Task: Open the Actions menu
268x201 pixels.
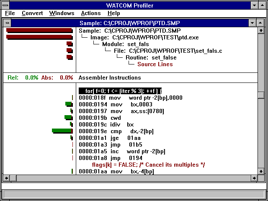Action: click(91, 13)
